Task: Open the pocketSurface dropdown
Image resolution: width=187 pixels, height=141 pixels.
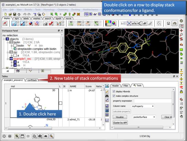Action: click(144, 117)
